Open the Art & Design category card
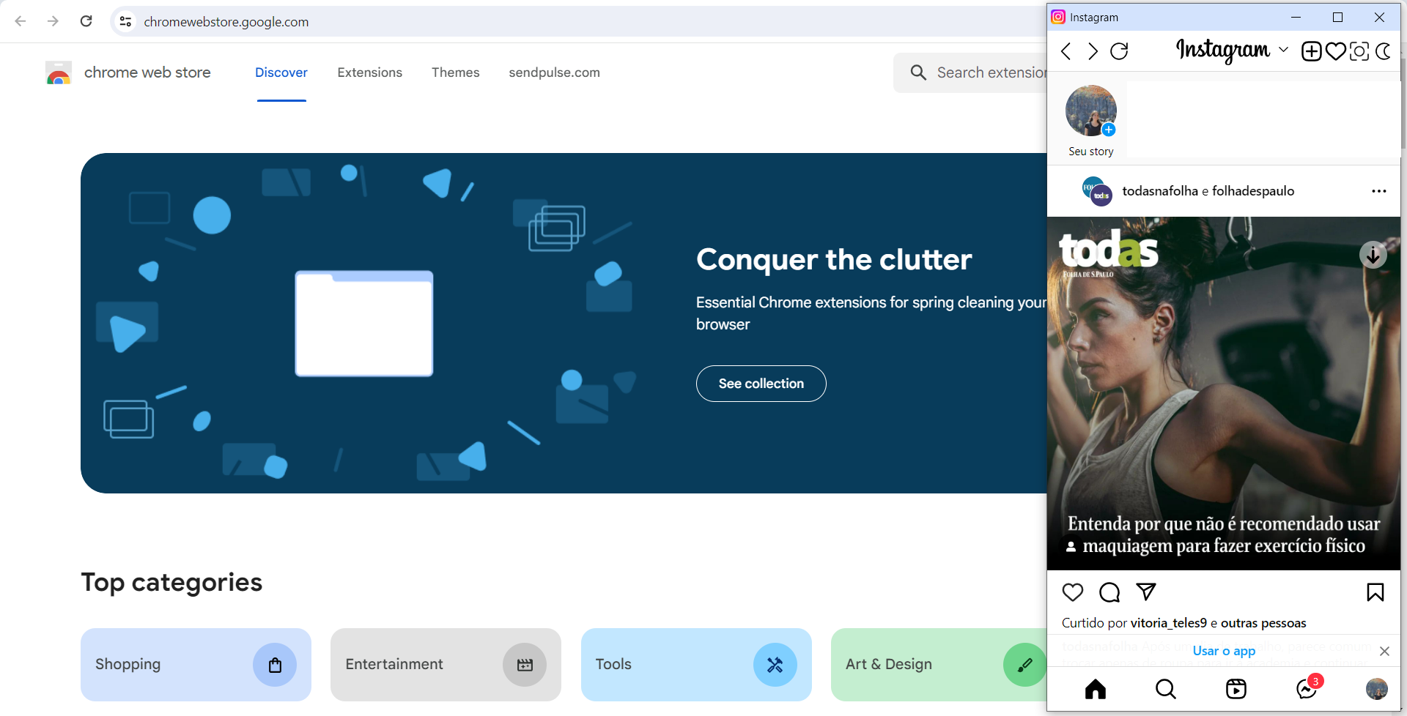This screenshot has width=1407, height=716. pyautogui.click(x=939, y=665)
